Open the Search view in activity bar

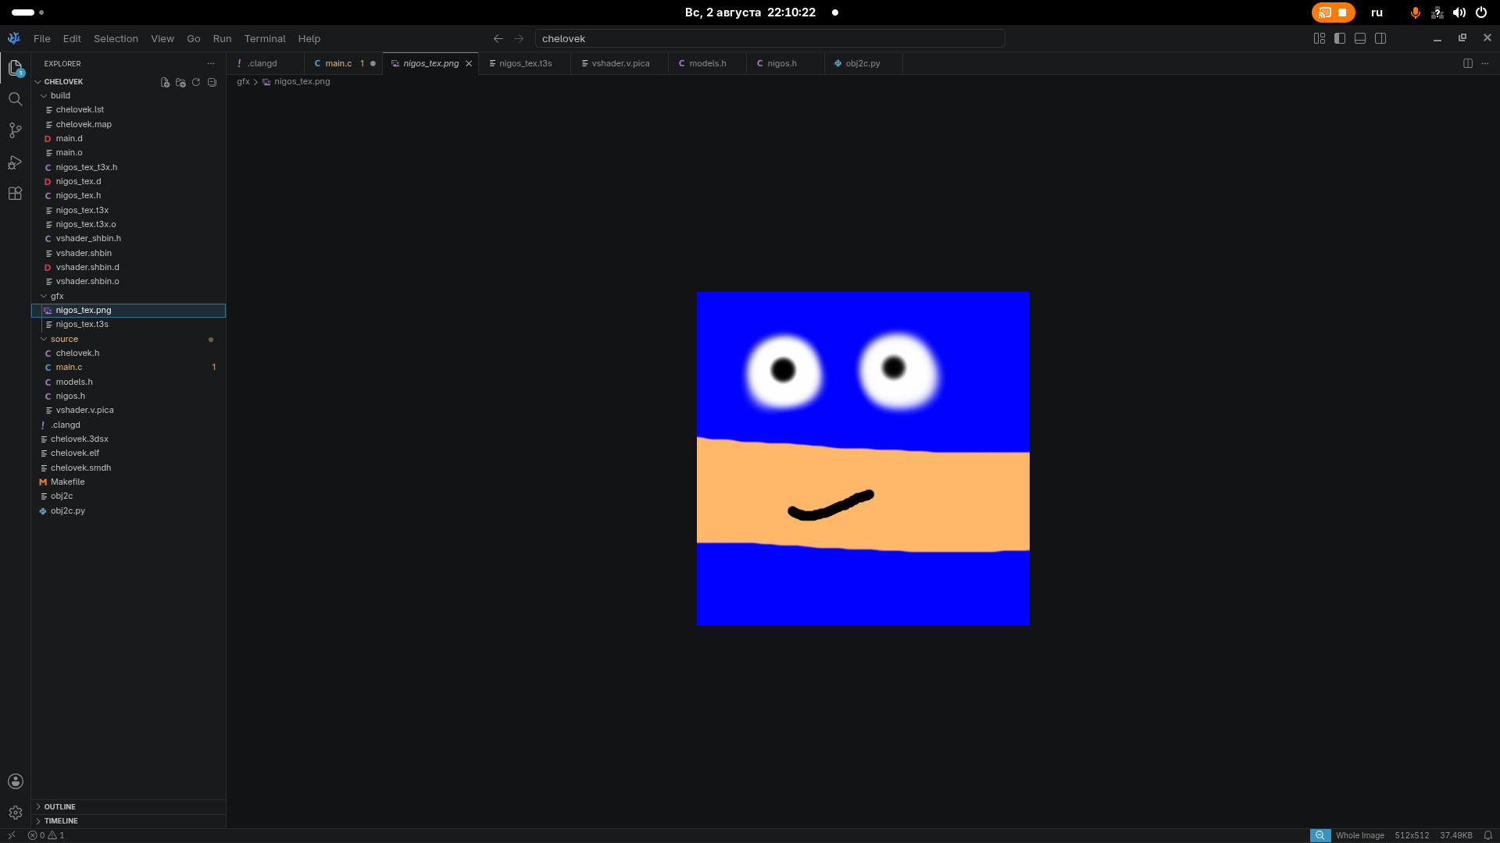click(15, 99)
